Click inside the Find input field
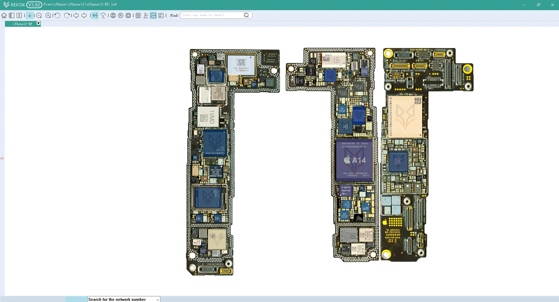 213,15
